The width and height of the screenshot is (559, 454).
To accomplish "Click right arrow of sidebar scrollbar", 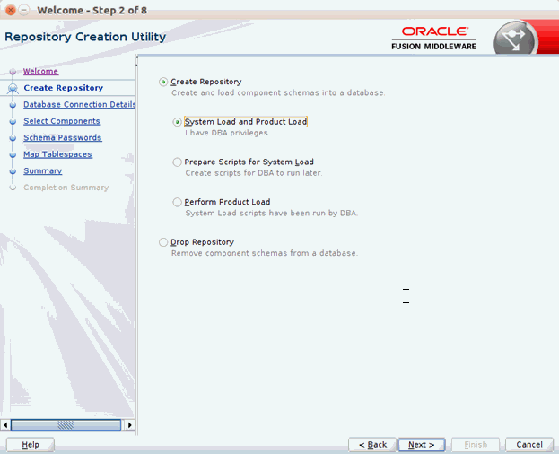I will (x=130, y=424).
